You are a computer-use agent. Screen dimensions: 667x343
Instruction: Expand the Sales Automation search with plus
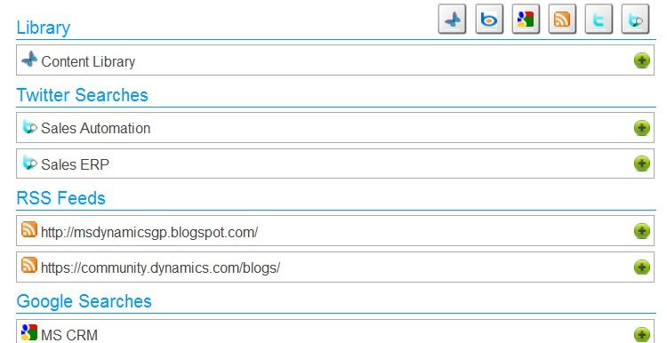[642, 127]
